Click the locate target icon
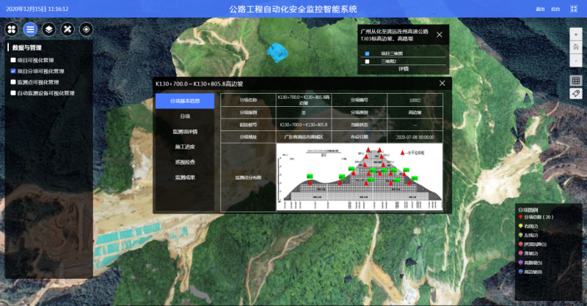 (x=87, y=29)
